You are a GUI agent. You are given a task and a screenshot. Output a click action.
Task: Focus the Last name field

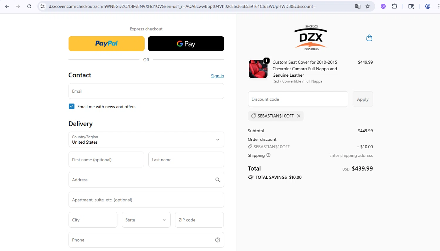[186, 159]
